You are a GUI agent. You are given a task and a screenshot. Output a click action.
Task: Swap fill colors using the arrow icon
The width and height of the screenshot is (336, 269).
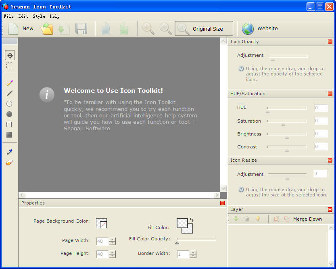pos(192,220)
